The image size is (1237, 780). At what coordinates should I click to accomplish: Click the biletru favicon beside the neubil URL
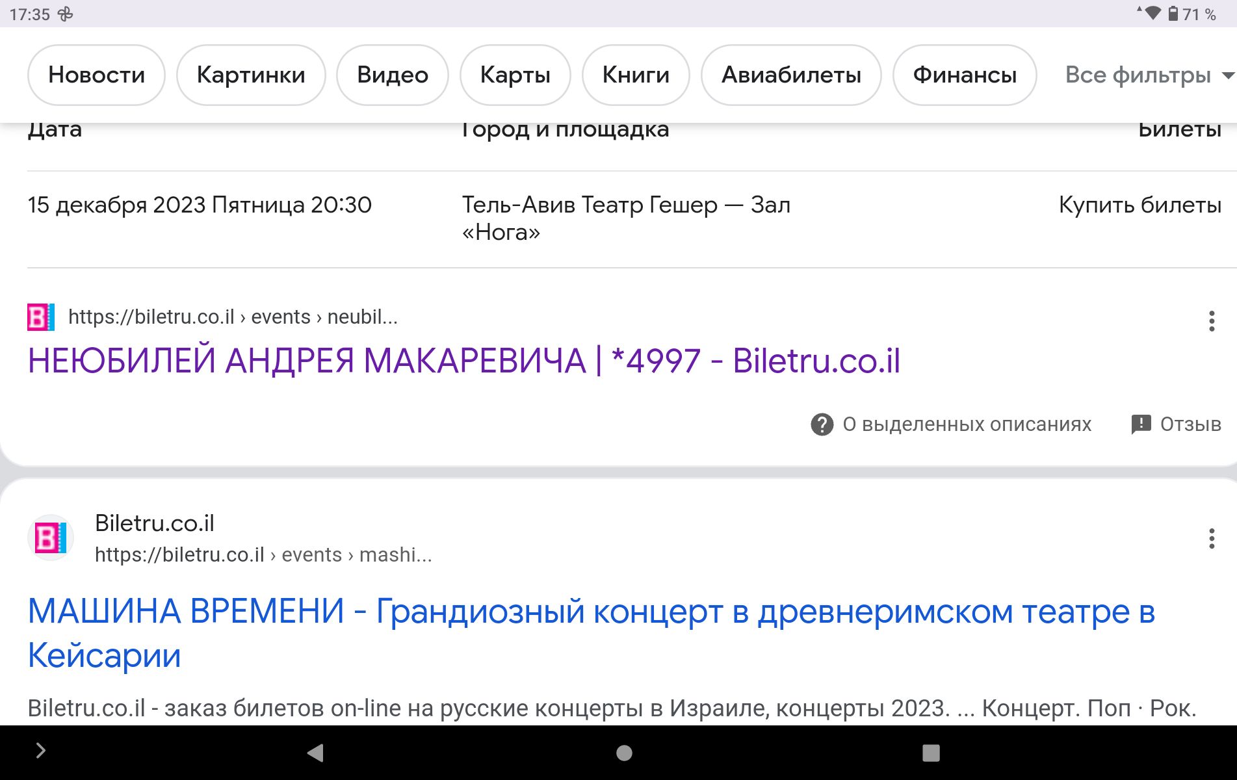[x=41, y=317]
